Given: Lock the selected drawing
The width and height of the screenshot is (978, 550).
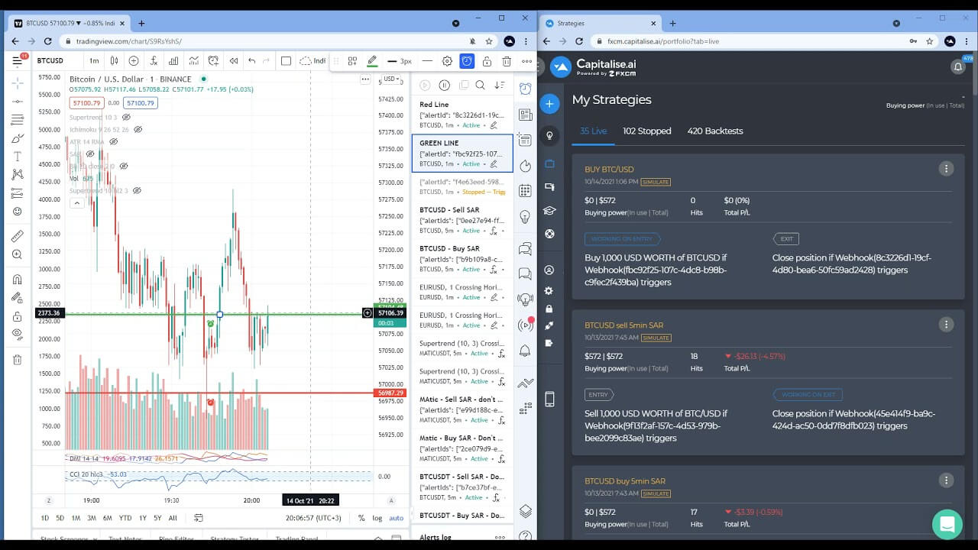Looking at the screenshot, I should coord(487,61).
